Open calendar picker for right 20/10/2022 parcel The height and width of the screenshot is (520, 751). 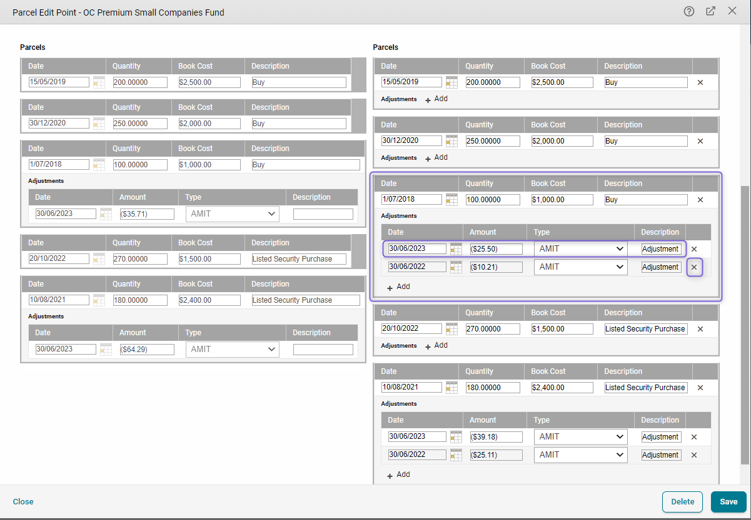pos(451,329)
